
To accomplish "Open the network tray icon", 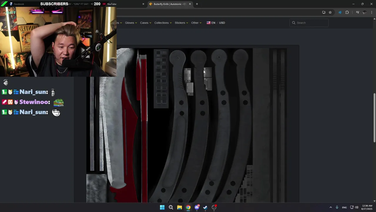I will (352, 207).
